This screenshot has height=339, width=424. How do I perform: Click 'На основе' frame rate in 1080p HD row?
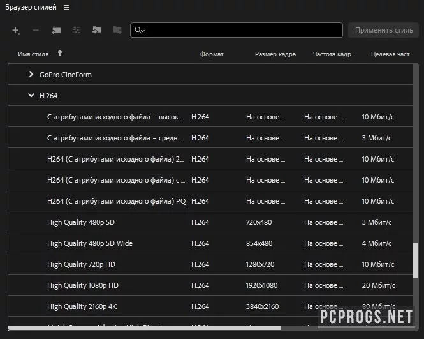[x=323, y=285]
